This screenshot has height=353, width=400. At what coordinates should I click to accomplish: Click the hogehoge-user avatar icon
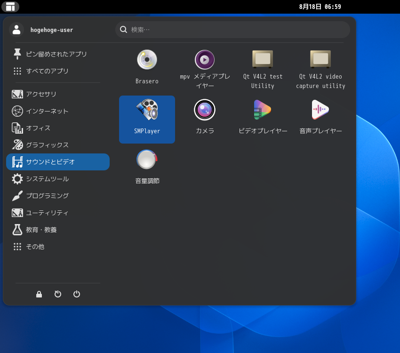tap(16, 30)
